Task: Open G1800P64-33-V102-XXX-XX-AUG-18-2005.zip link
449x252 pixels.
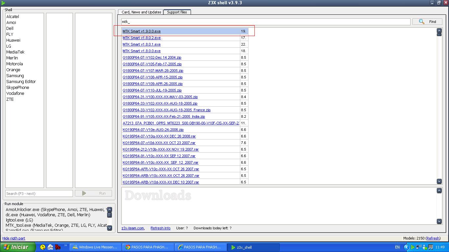Action: click(x=160, y=103)
